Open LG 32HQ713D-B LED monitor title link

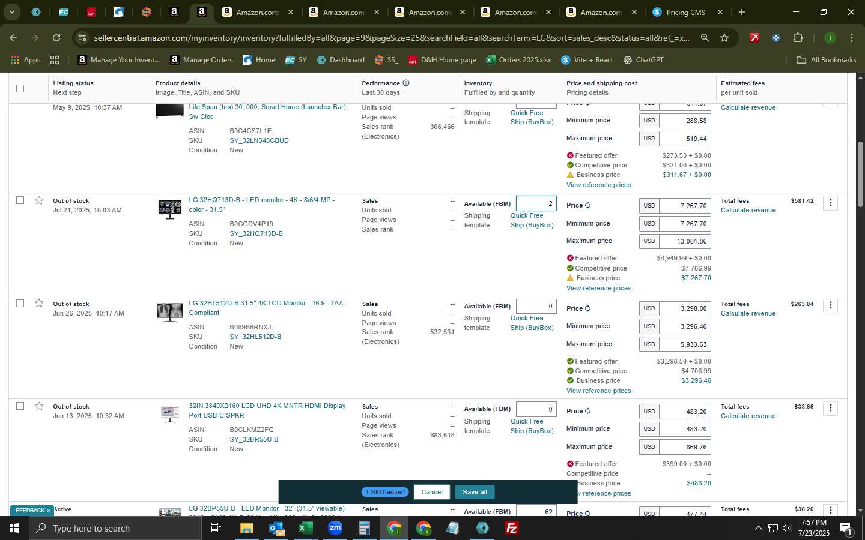(262, 205)
